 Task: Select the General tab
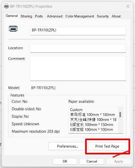tap(12, 16)
